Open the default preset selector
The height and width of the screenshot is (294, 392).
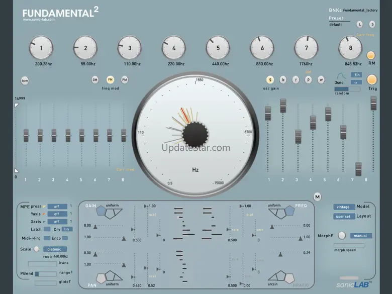tap(336, 25)
